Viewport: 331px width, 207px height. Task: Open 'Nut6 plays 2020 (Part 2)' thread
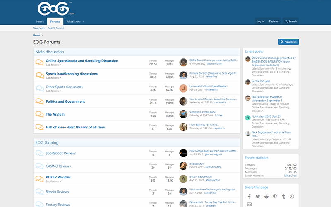point(266,116)
